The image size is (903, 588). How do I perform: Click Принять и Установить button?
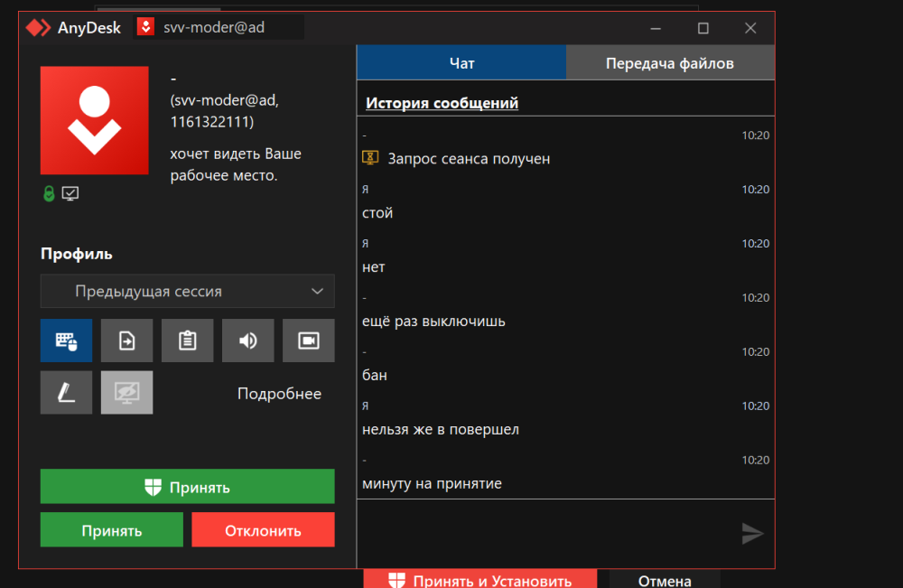480,579
